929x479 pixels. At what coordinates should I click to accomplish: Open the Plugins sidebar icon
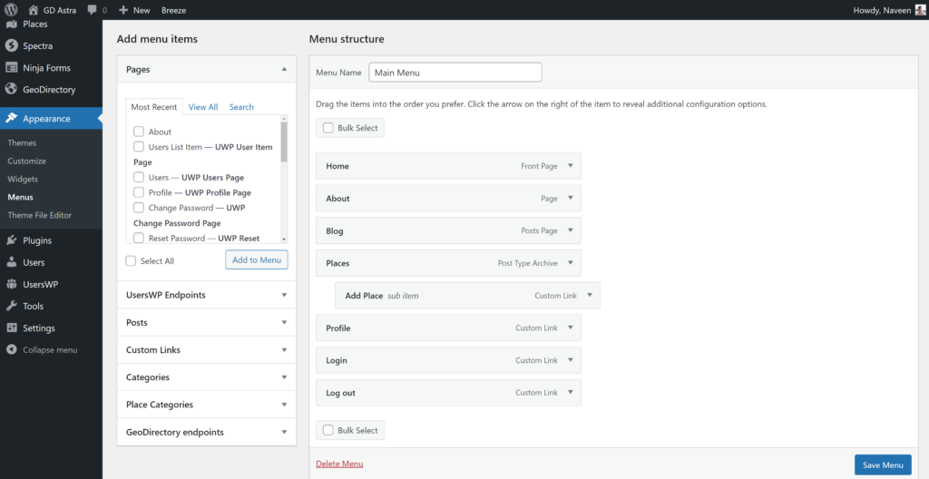(12, 240)
